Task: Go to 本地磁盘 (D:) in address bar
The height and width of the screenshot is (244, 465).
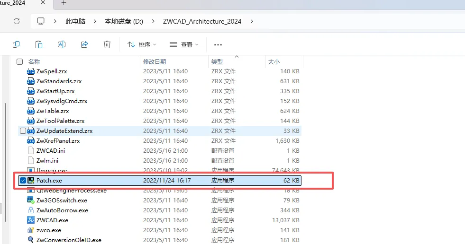Action: pyautogui.click(x=124, y=21)
